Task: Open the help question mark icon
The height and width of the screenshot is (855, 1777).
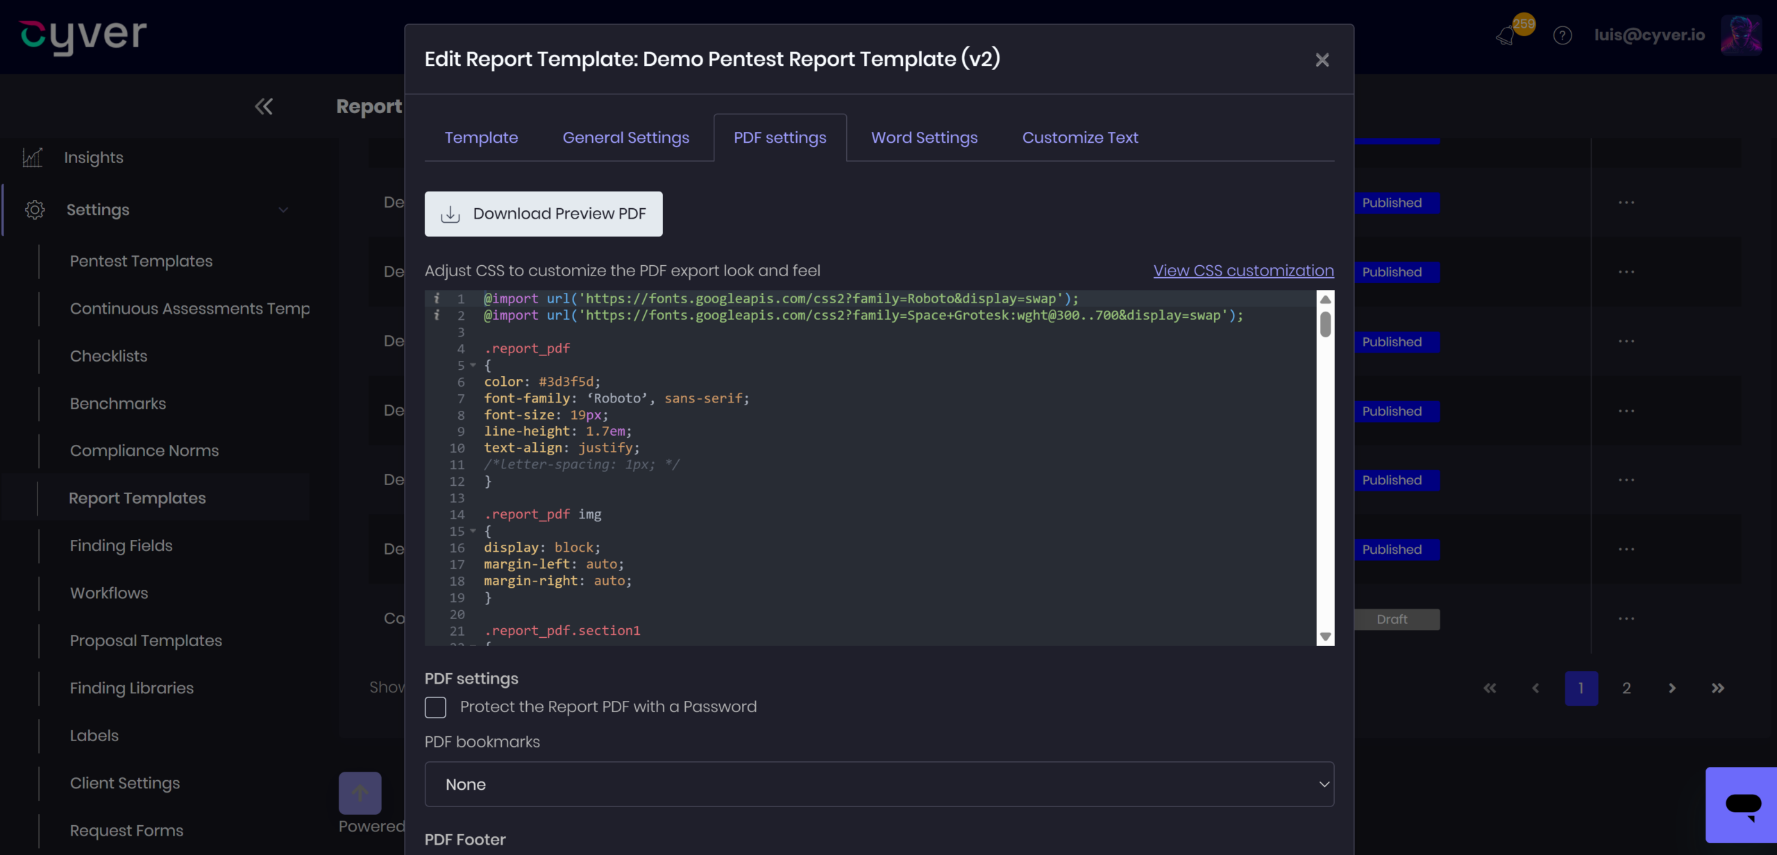Action: (x=1563, y=35)
